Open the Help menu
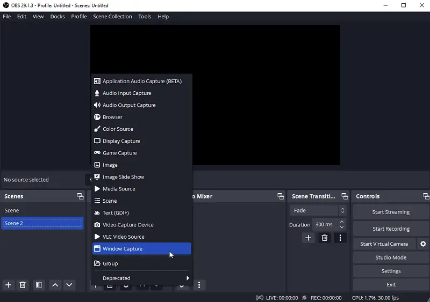 point(163,17)
